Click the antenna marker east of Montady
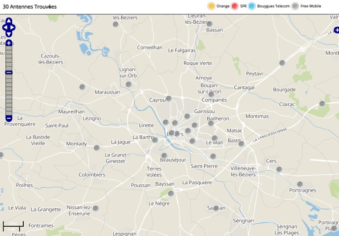339x236 pixels. pos(97,148)
